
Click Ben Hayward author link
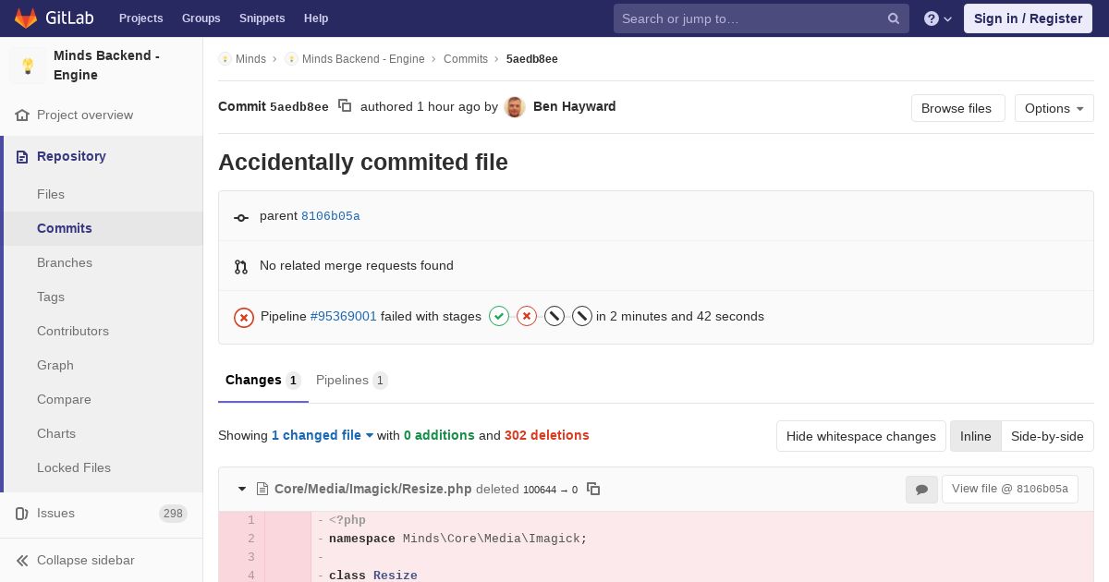[575, 106]
